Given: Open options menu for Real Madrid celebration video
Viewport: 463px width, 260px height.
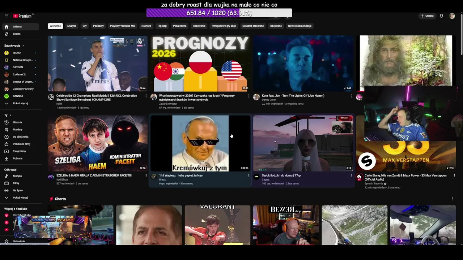Looking at the screenshot, I should [146, 96].
